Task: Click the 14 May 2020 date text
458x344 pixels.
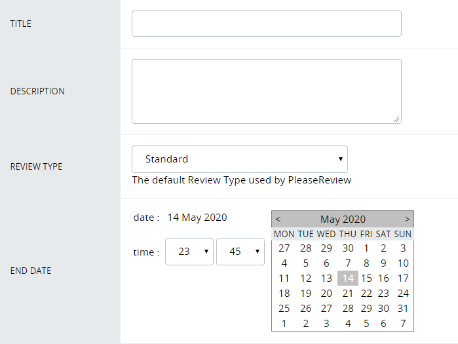Action: click(x=197, y=218)
